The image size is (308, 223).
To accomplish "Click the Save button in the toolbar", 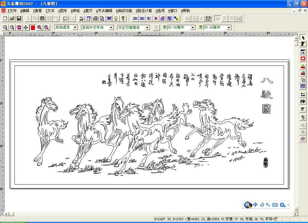I will [19, 18].
